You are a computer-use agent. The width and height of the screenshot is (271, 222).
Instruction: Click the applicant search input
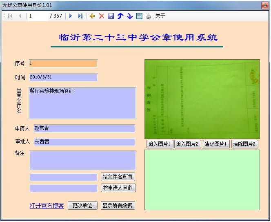tap(64, 188)
